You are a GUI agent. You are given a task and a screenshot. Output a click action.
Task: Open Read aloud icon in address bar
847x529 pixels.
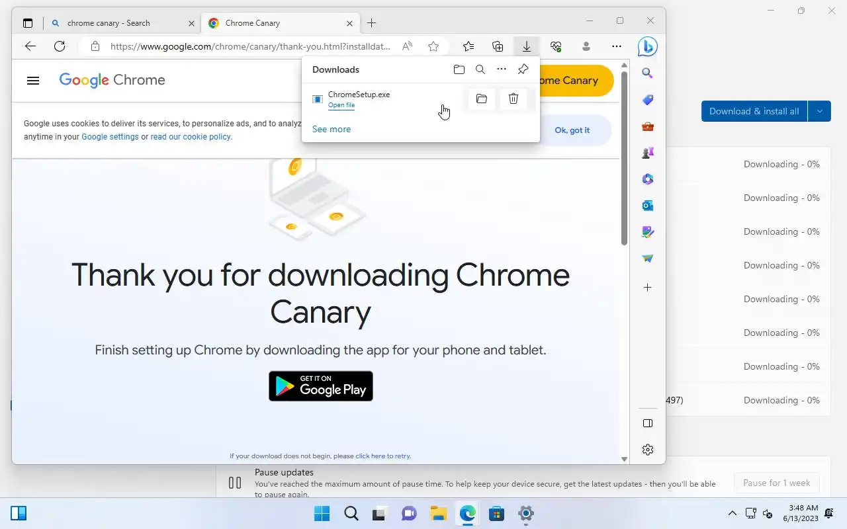[x=408, y=46]
